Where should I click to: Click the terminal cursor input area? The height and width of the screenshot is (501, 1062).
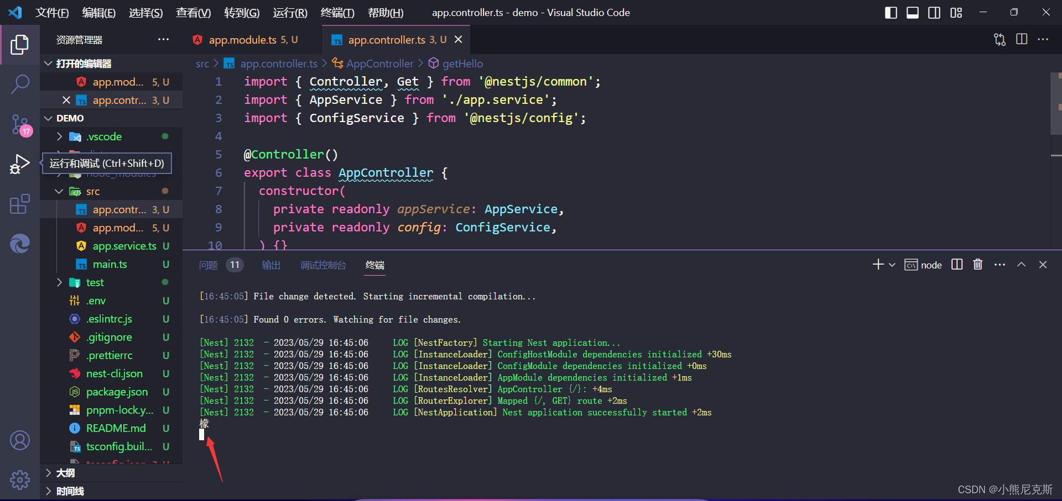click(x=202, y=435)
